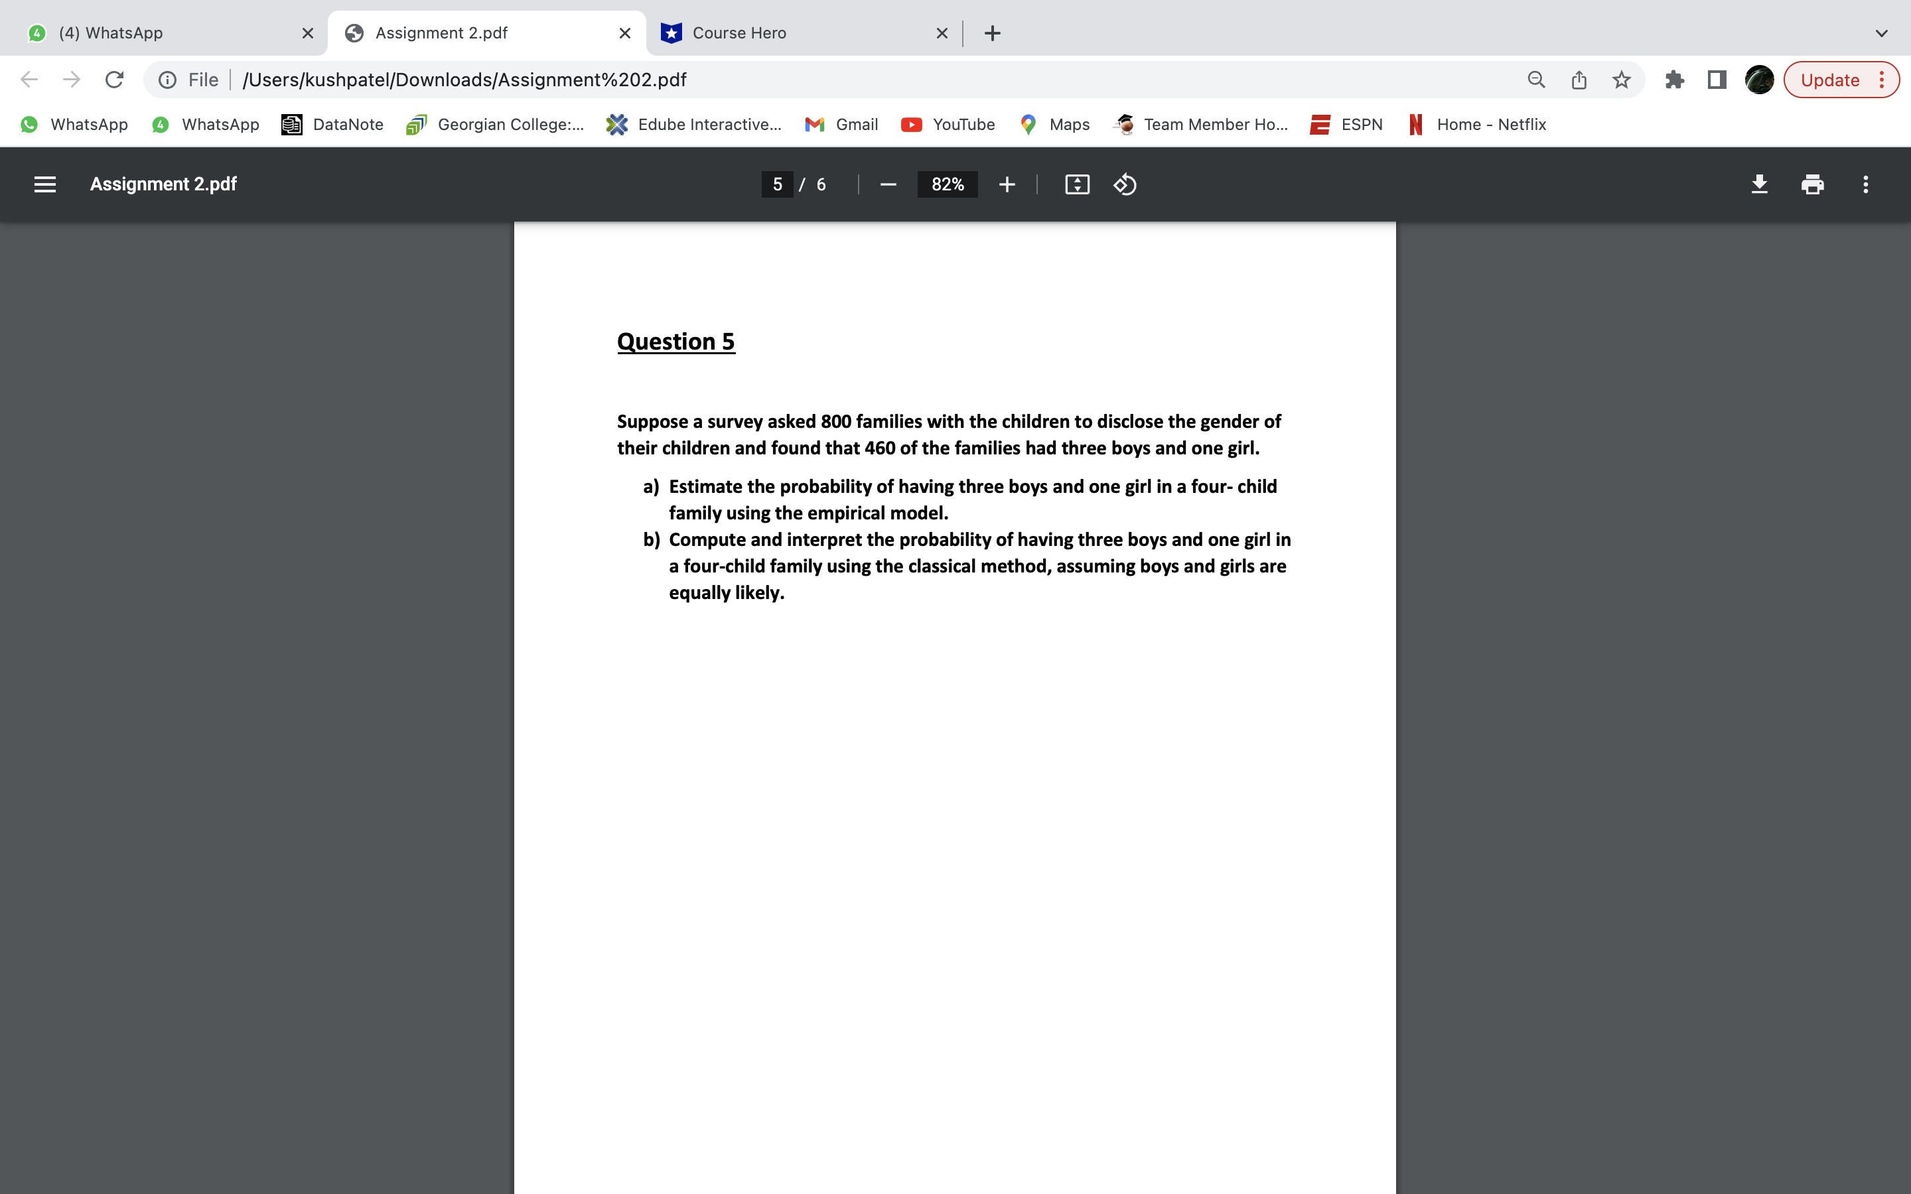Download the PDF file

coord(1760,184)
